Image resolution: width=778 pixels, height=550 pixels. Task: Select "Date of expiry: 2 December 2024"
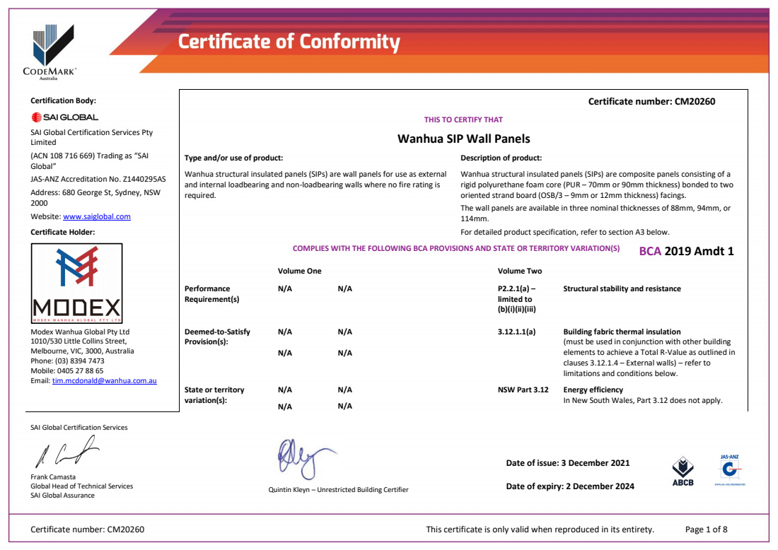(570, 486)
